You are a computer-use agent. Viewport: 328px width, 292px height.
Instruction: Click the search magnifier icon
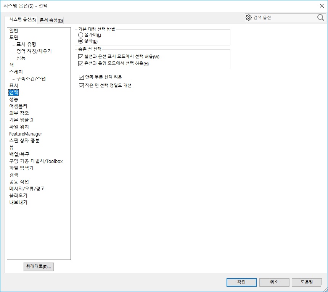pyautogui.click(x=320, y=18)
